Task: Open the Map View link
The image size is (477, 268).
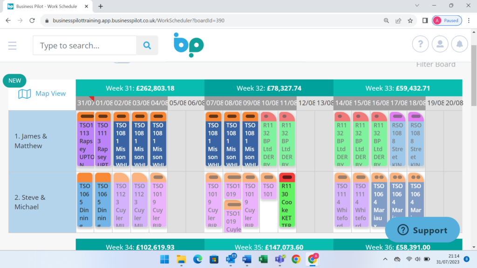Action: [42, 94]
